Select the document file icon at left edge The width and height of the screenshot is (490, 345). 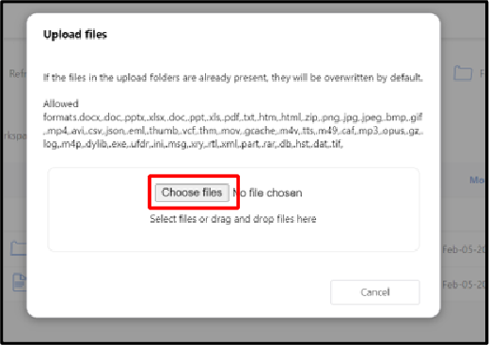coord(20,282)
